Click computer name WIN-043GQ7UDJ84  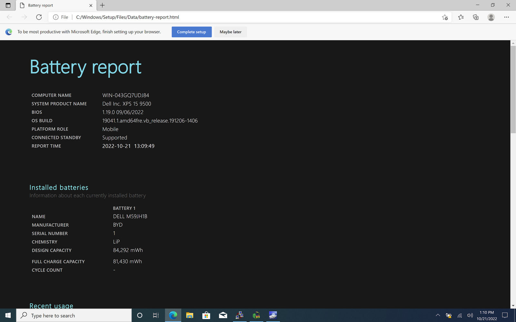[x=126, y=95]
